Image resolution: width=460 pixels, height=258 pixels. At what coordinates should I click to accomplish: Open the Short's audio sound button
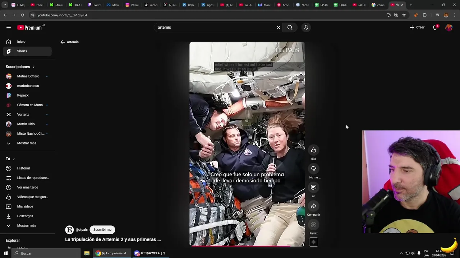pos(313,242)
